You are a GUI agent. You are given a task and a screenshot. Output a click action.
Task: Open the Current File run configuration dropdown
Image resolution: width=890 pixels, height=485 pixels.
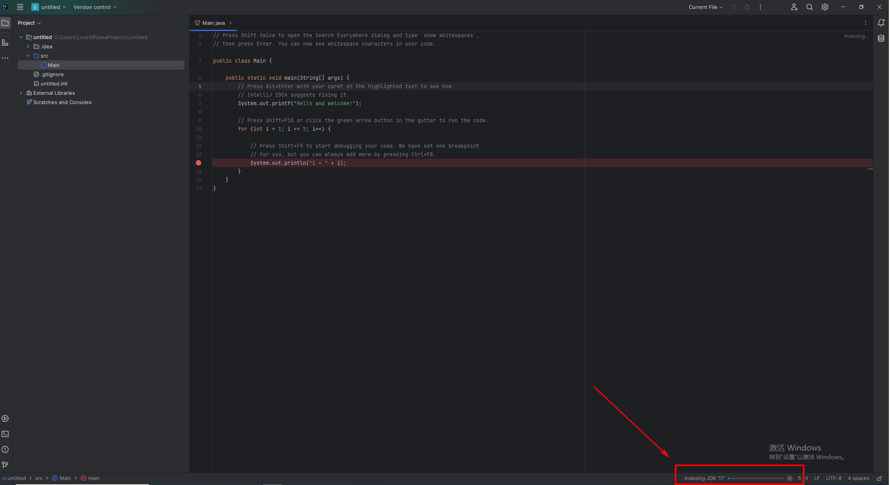point(706,7)
